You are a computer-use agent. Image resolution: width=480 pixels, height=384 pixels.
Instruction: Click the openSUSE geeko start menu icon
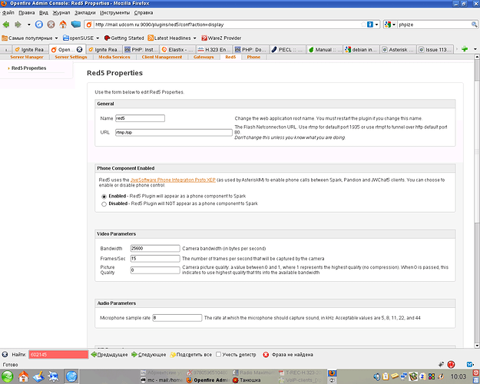8,376
